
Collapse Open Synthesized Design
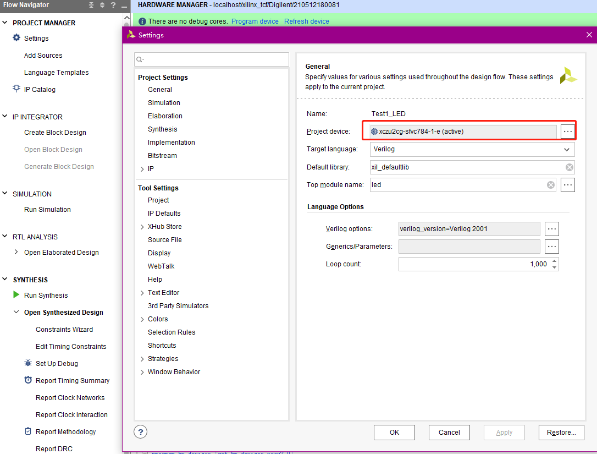click(x=16, y=312)
